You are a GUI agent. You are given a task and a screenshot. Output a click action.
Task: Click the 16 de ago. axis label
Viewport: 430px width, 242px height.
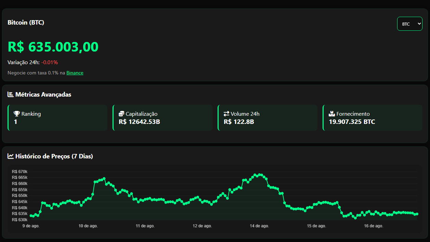(374, 226)
